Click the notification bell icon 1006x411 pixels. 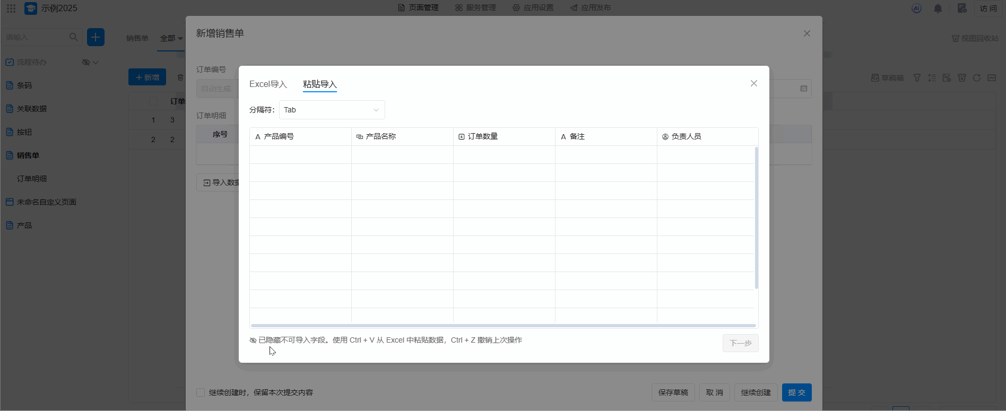point(938,8)
